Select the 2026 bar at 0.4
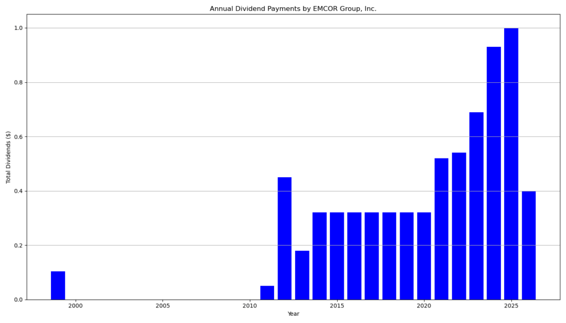The width and height of the screenshot is (566, 323). pyautogui.click(x=529, y=246)
